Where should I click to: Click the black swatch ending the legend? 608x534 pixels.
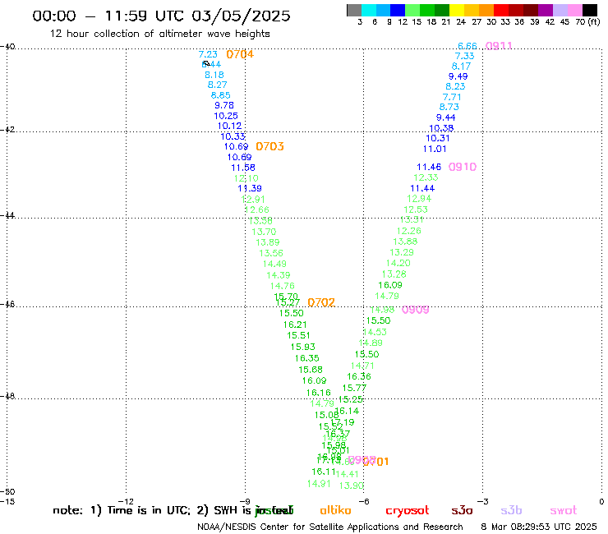590,10
